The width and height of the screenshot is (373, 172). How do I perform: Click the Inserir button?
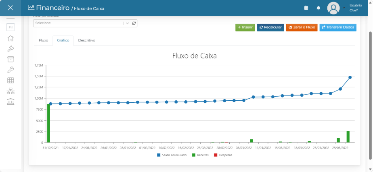245,27
